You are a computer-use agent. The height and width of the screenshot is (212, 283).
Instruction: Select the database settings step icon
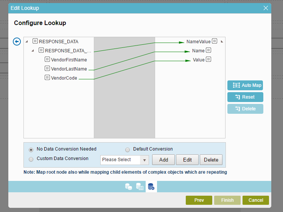click(151, 187)
